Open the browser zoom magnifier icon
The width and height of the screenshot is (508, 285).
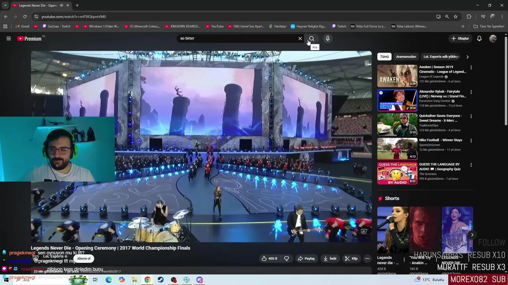tap(447, 17)
